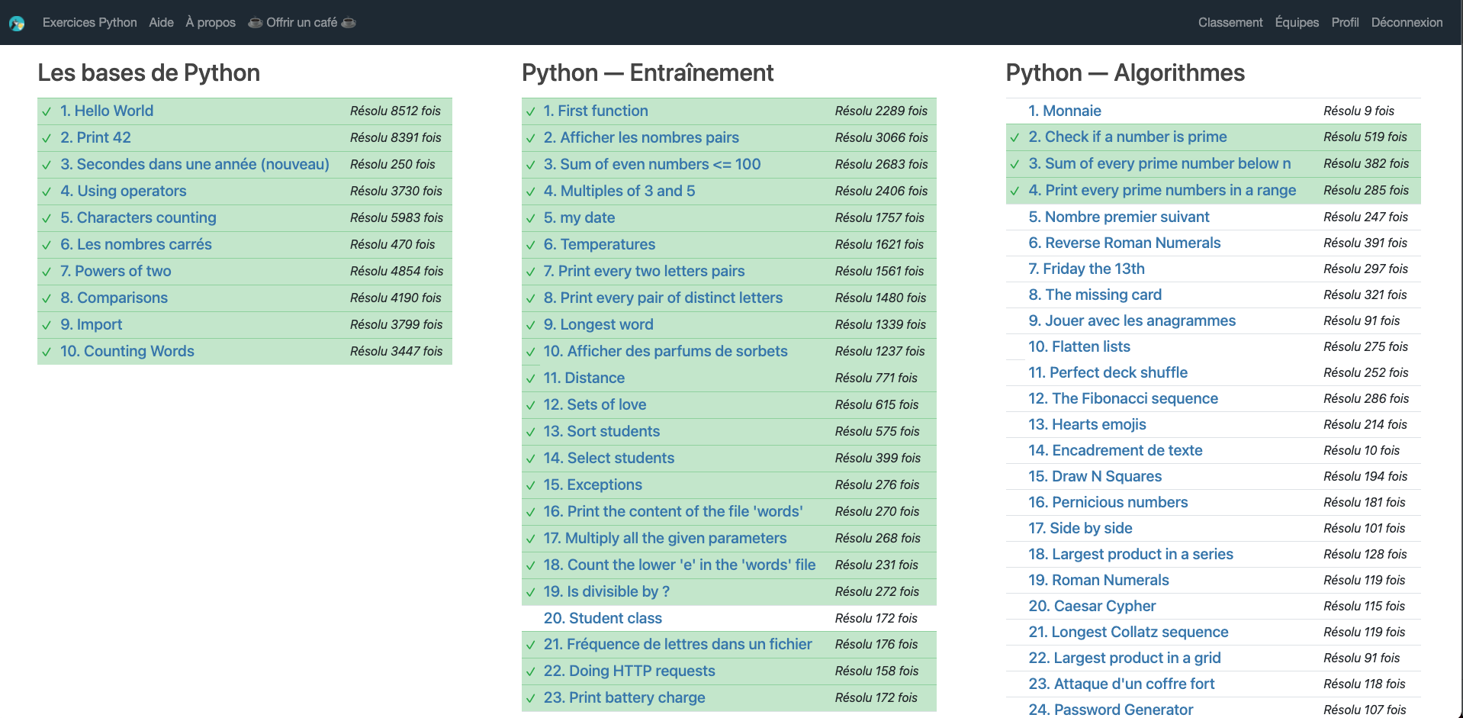
Task: Click 'Déconnexion' in the top bar
Action: [x=1406, y=22]
